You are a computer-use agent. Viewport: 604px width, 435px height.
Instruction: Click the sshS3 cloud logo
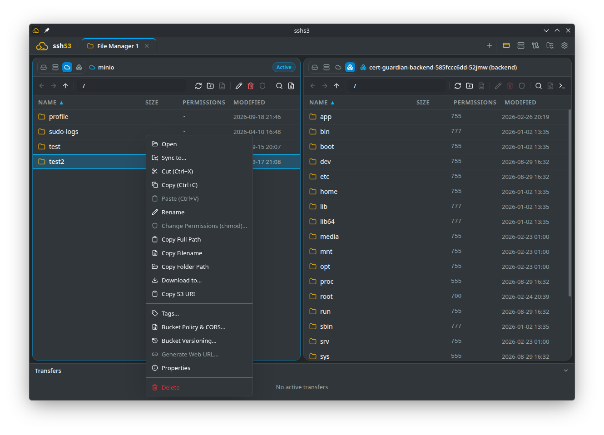pyautogui.click(x=42, y=46)
